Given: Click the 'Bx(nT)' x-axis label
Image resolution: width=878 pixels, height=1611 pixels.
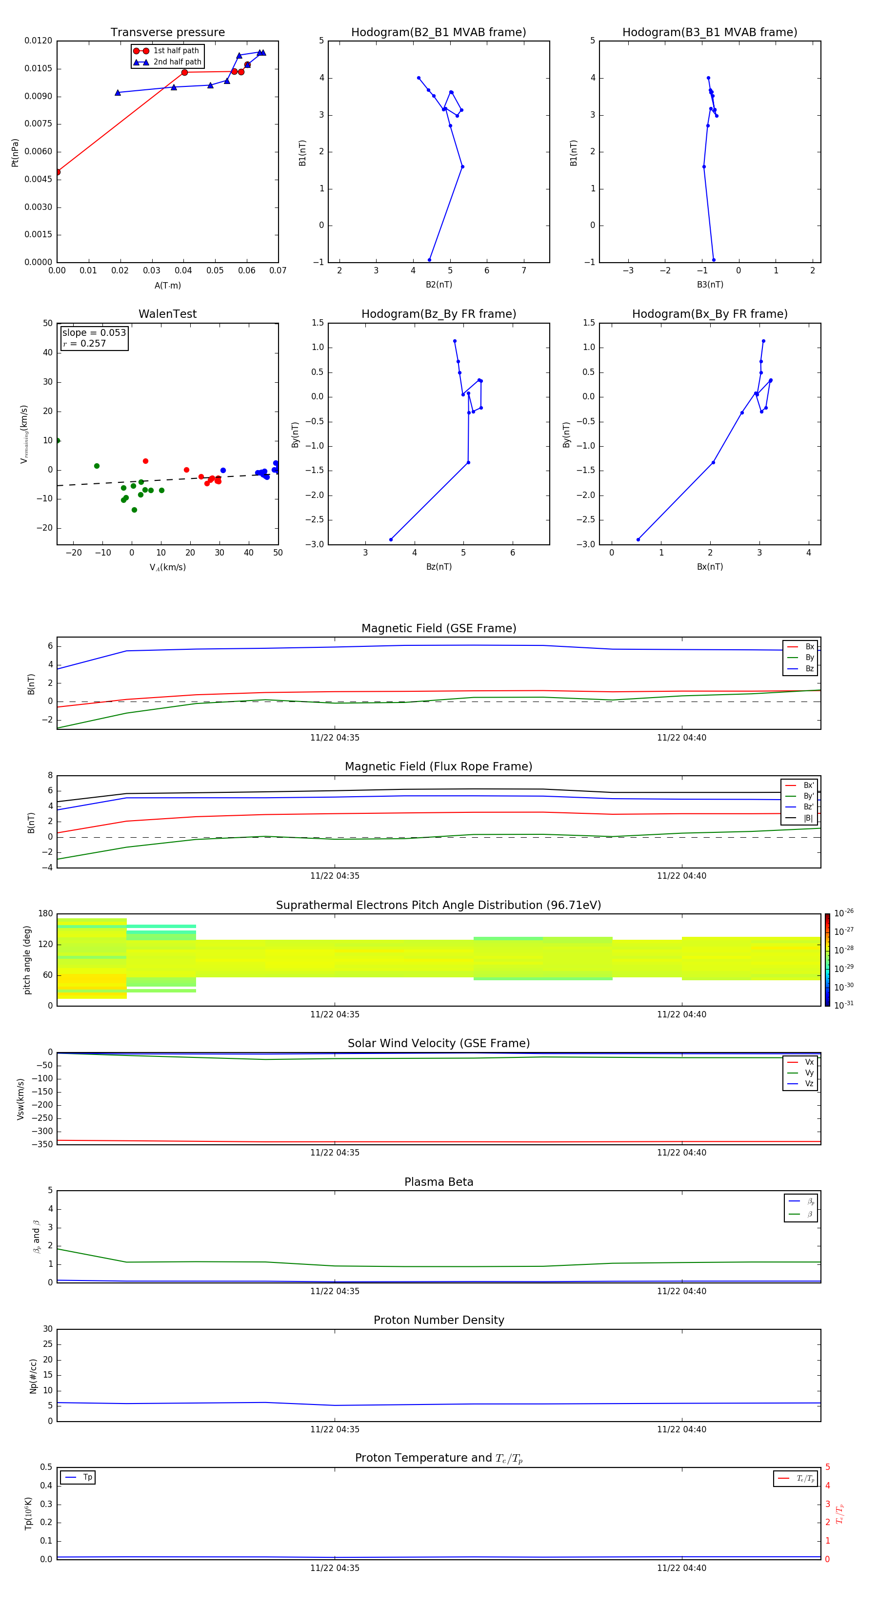Looking at the screenshot, I should pyautogui.click(x=710, y=567).
